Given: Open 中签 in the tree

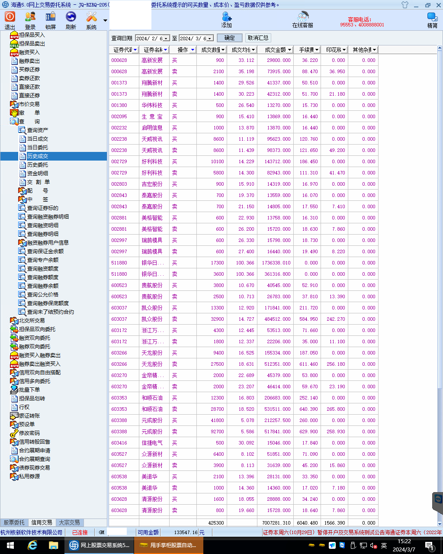Looking at the screenshot, I should 38,199.
